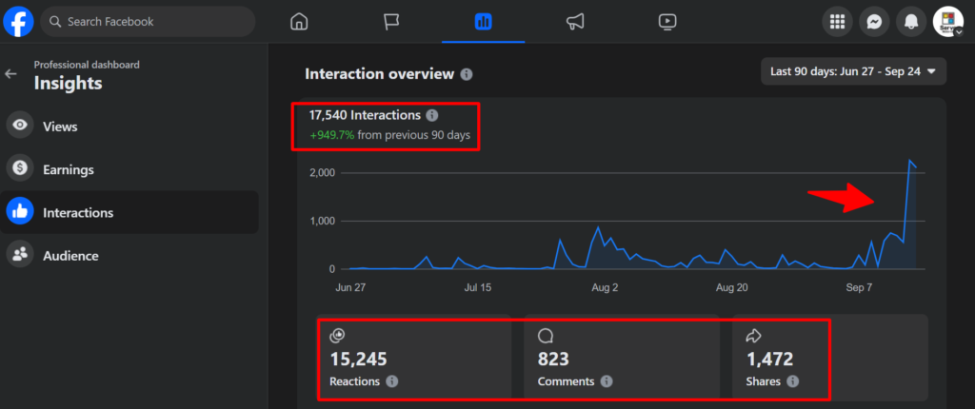Select Views in the Insights sidebar

tap(60, 127)
